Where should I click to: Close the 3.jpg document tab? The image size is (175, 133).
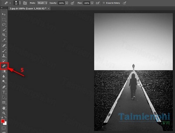(x=49, y=8)
